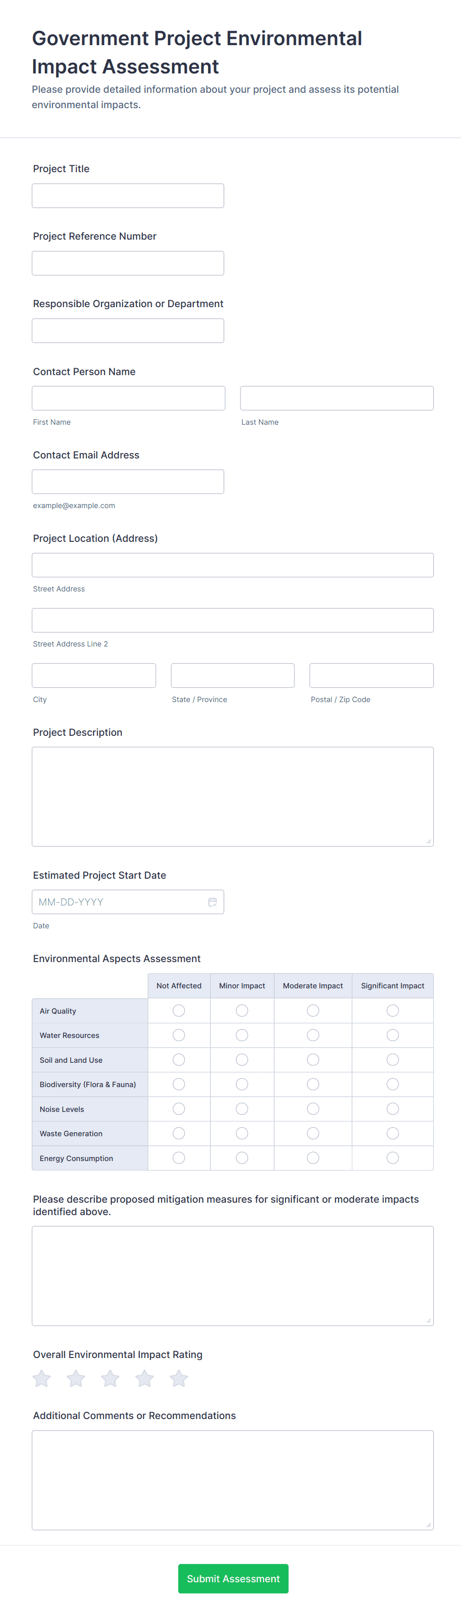Screen dimensions: 461x1618
Task: Set Soil and Land Use to Moderate Impact
Action: coord(312,1060)
